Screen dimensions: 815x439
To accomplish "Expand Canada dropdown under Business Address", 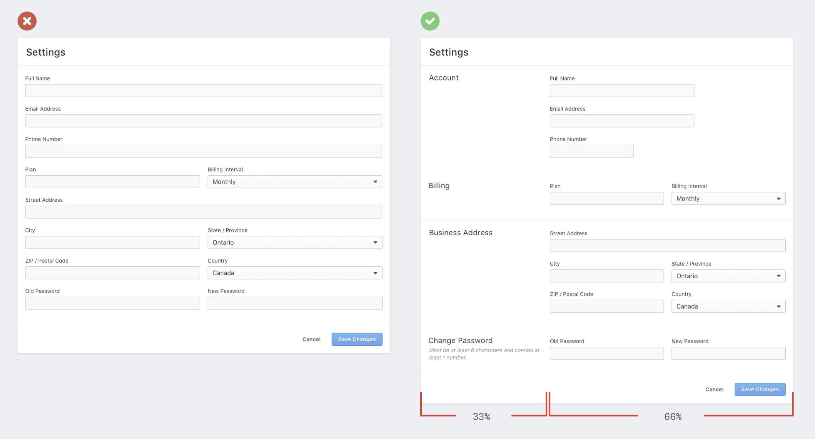I will 728,306.
